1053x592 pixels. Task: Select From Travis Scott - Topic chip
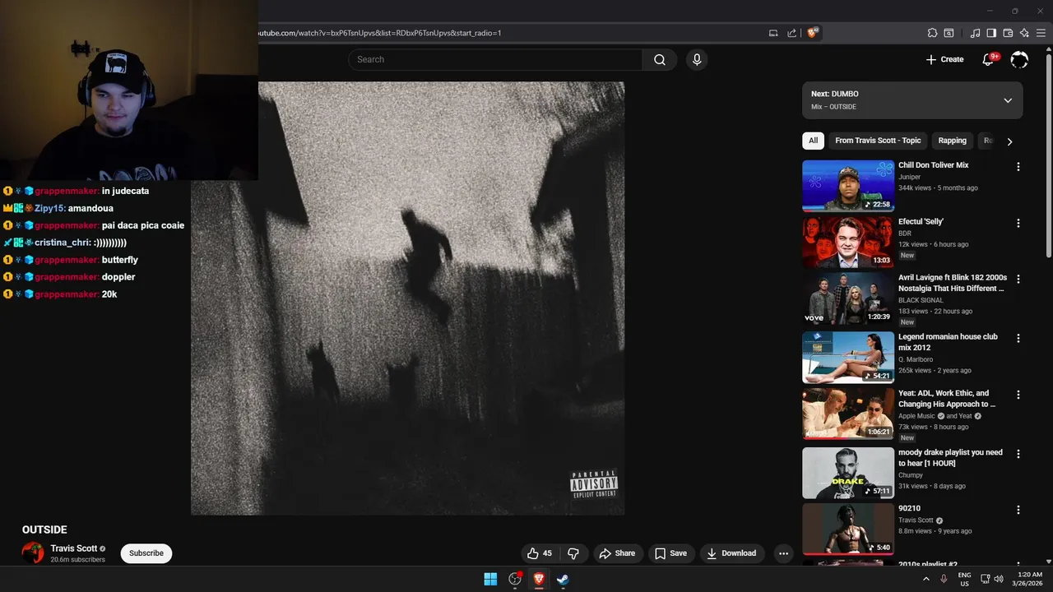pyautogui.click(x=878, y=141)
